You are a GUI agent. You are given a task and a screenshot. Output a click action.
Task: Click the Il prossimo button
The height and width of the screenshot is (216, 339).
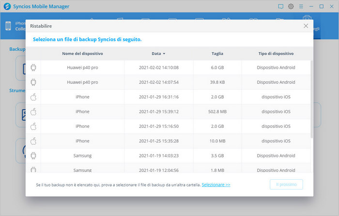click(286, 185)
